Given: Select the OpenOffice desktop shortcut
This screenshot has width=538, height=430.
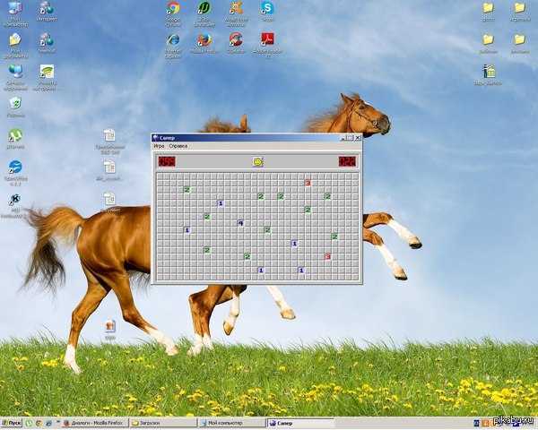Looking at the screenshot, I should tap(15, 168).
